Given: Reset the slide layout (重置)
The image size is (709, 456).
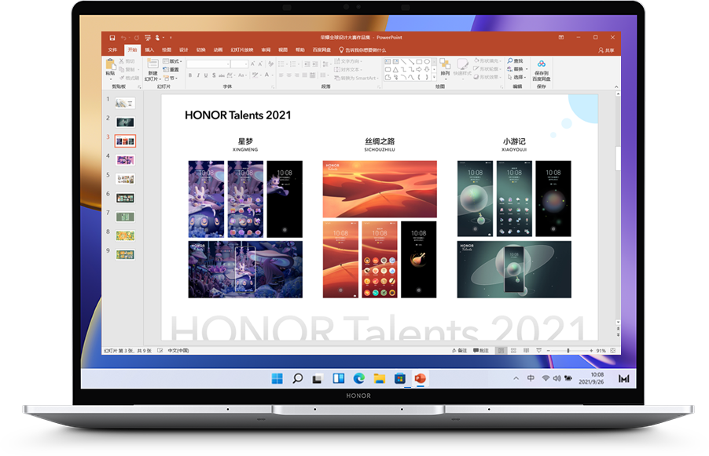Looking at the screenshot, I should pos(171,70).
